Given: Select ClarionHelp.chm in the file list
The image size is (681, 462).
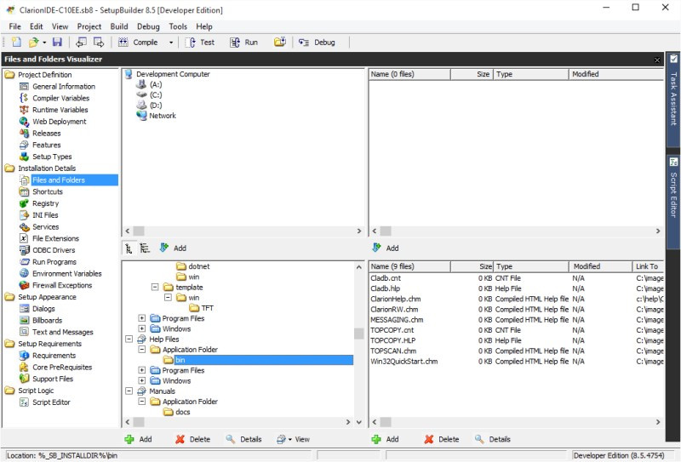Looking at the screenshot, I should tap(395, 299).
